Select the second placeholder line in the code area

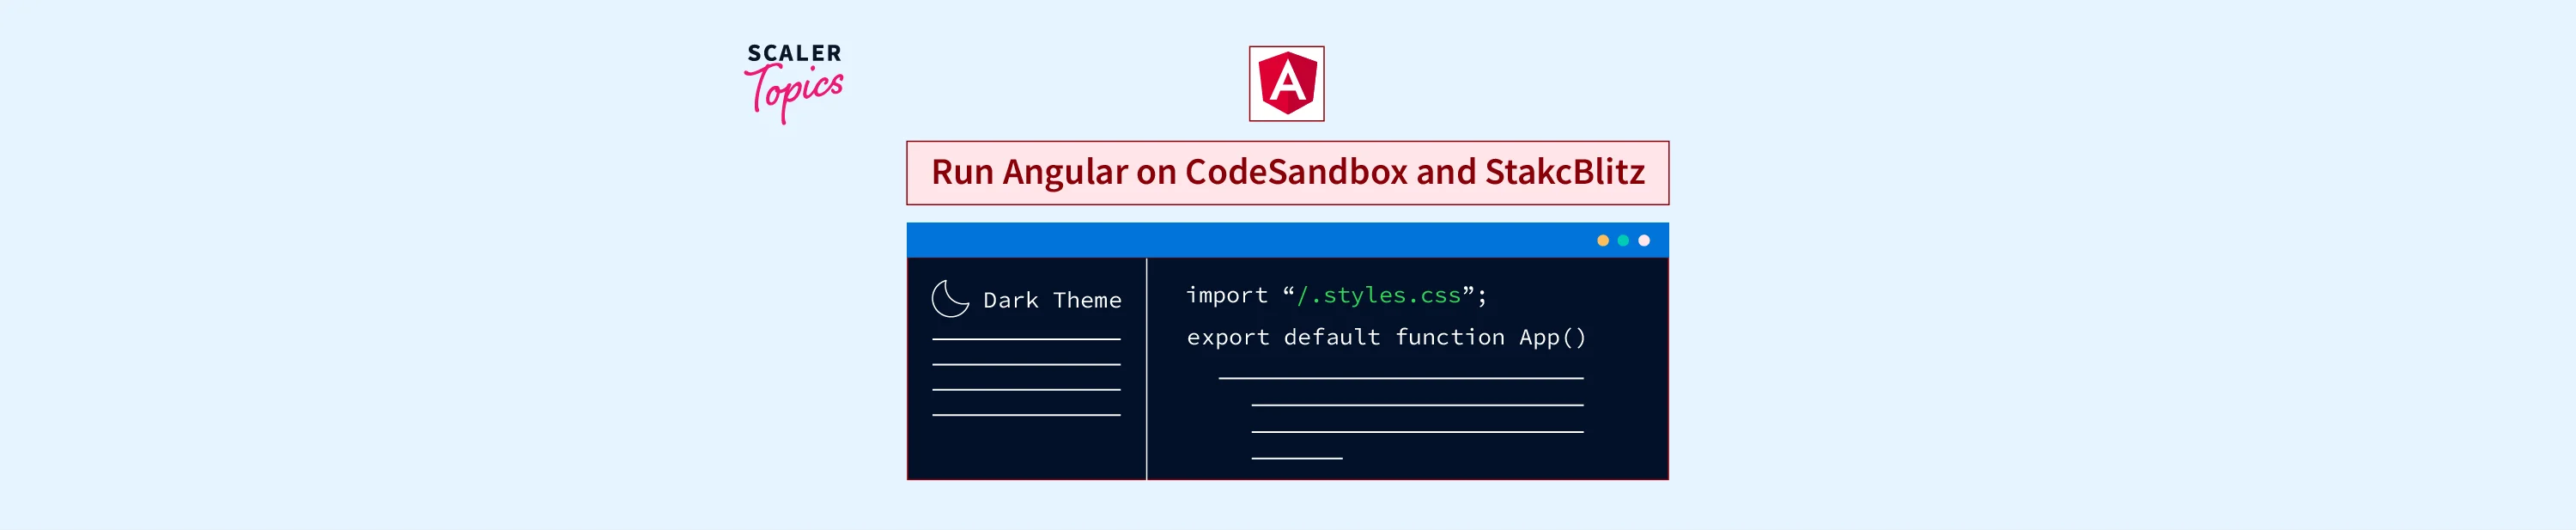tap(1416, 405)
